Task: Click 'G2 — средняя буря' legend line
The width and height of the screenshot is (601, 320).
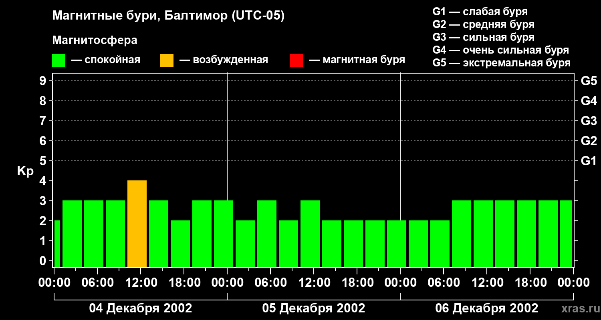Action: [484, 24]
